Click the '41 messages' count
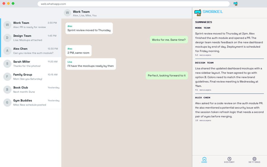Viewport: 267px width, 167px height. click(203, 90)
